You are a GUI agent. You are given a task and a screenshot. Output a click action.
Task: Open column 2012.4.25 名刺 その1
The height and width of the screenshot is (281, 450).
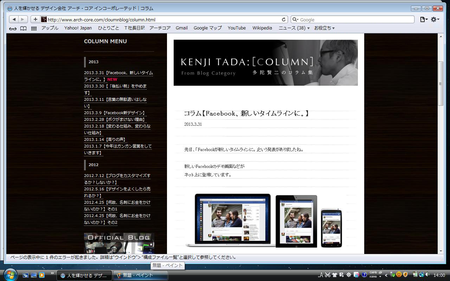pos(117,205)
